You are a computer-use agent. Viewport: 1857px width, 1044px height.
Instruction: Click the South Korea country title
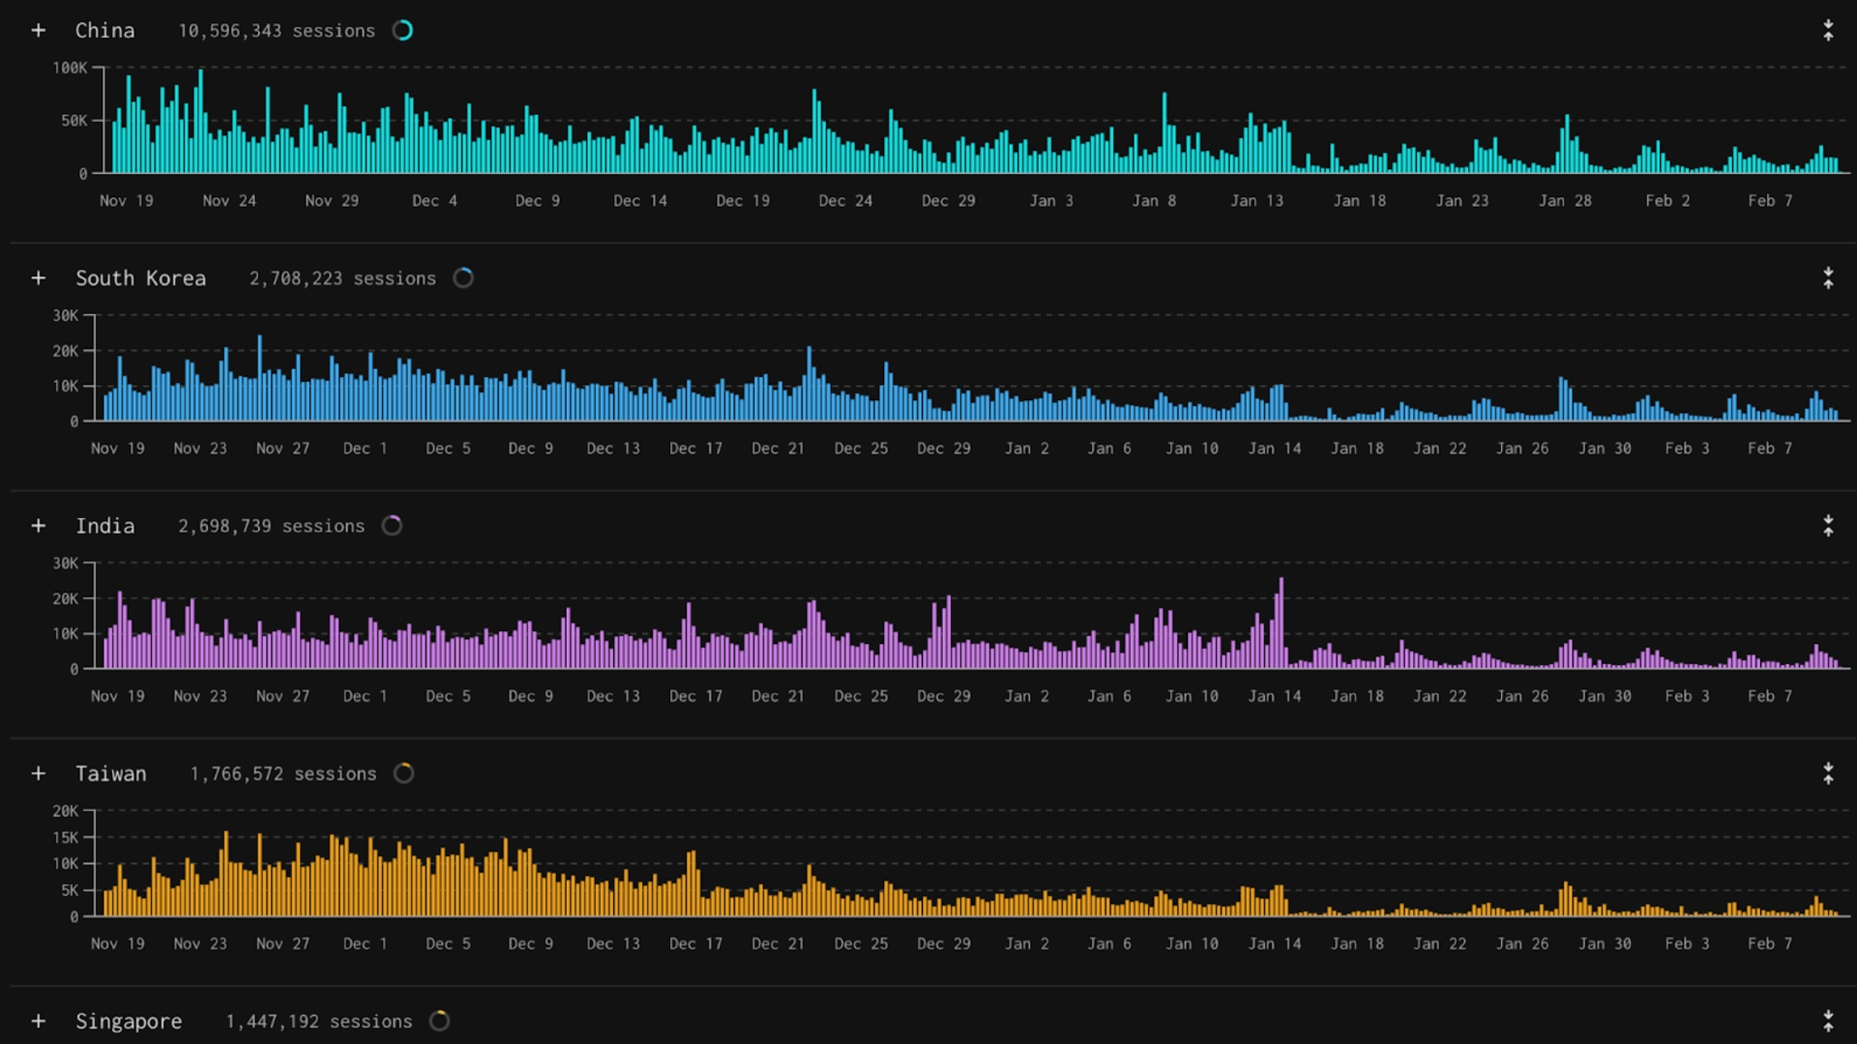pos(141,278)
